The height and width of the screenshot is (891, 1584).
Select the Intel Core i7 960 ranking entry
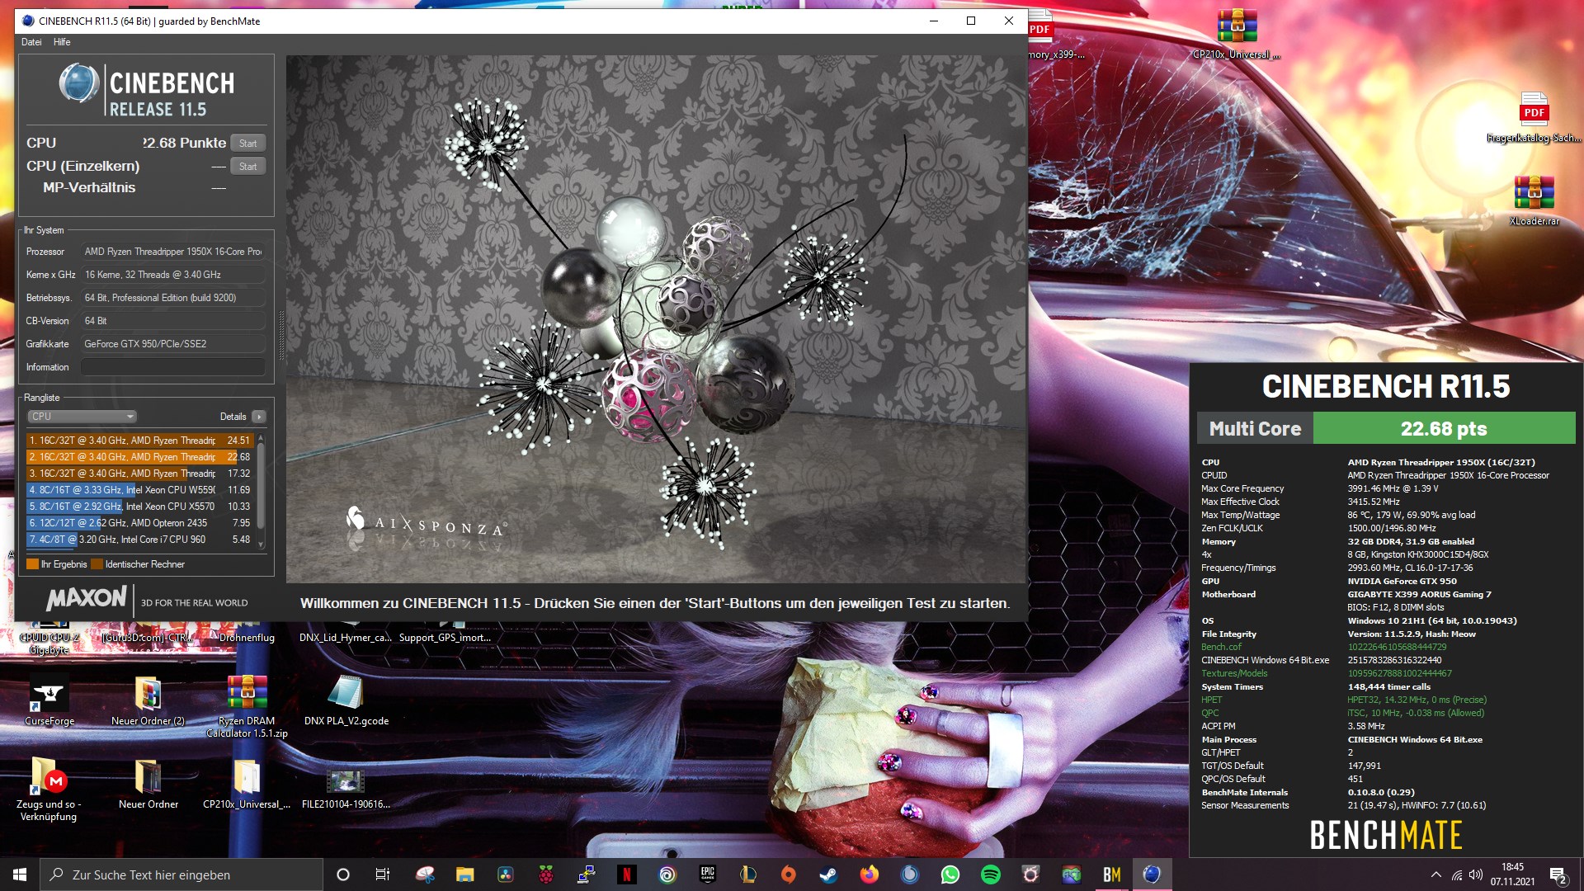click(x=140, y=540)
